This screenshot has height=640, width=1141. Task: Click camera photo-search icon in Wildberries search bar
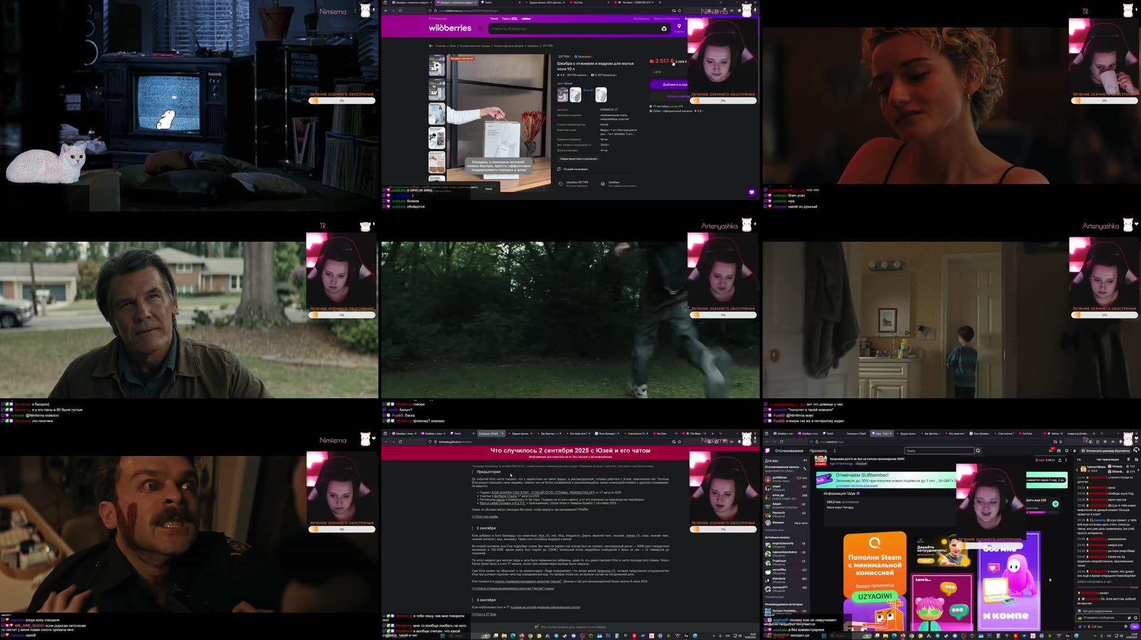pyautogui.click(x=664, y=29)
